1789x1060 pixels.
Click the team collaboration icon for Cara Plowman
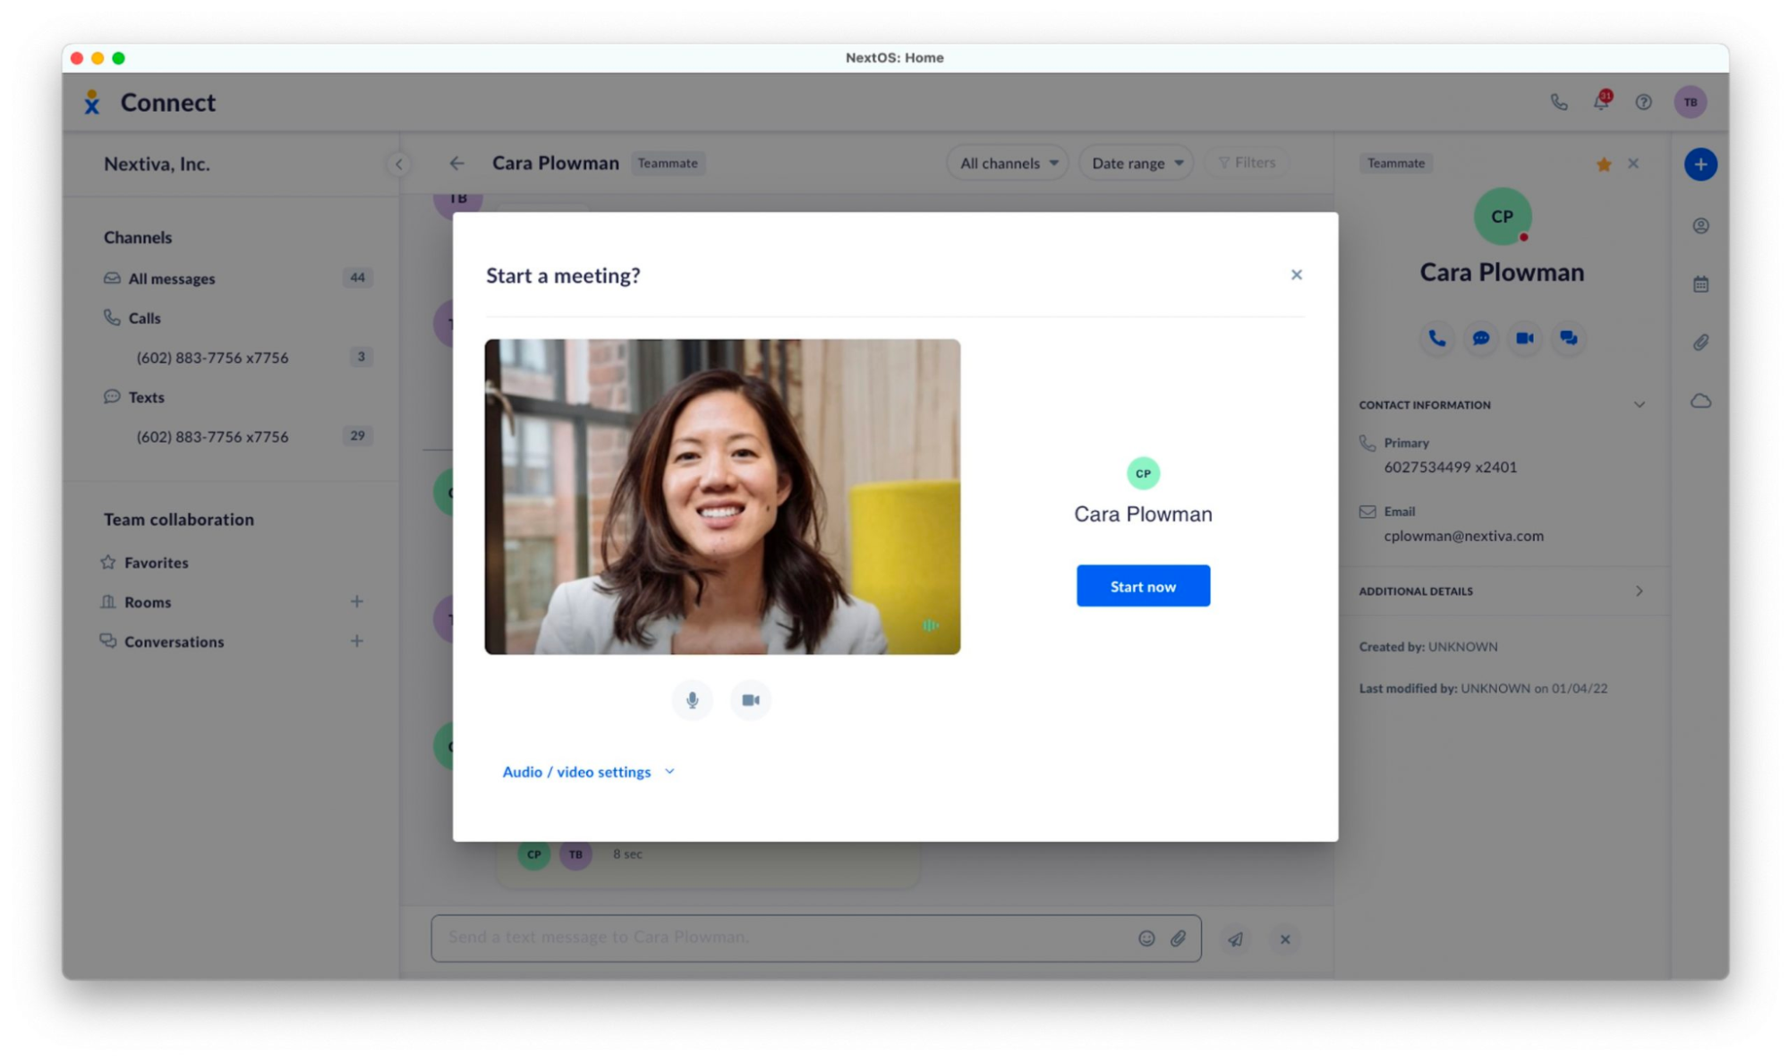1570,337
